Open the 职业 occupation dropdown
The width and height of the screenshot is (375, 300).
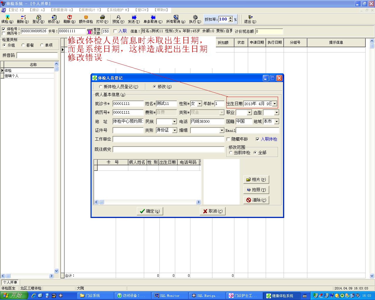coord(249,112)
